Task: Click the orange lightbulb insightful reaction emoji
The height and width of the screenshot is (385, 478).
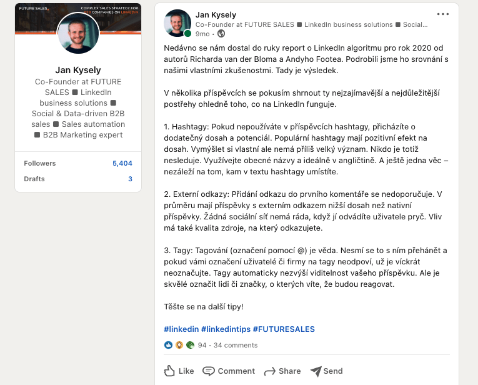Action: [x=179, y=345]
